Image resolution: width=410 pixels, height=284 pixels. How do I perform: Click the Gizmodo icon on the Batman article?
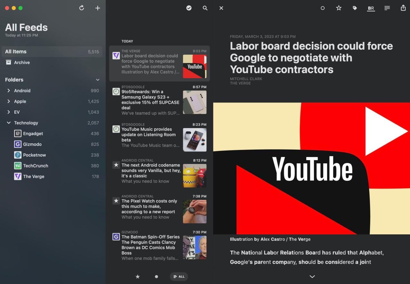[116, 237]
